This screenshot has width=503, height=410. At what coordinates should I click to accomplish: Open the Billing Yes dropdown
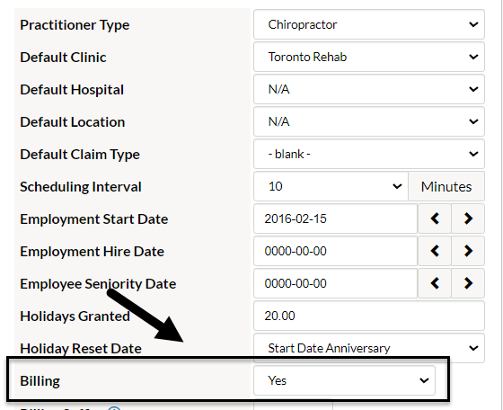345,381
